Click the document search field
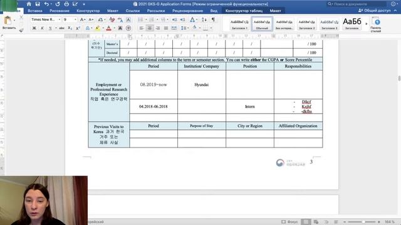This screenshot has height=225, width=401. coord(357,4)
